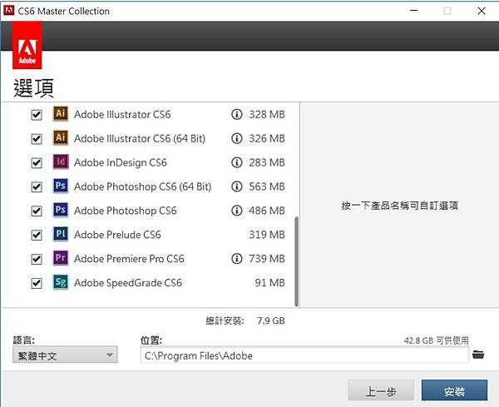Open info icon for Premiere Pro CS6
499x407 pixels.
[x=236, y=258]
